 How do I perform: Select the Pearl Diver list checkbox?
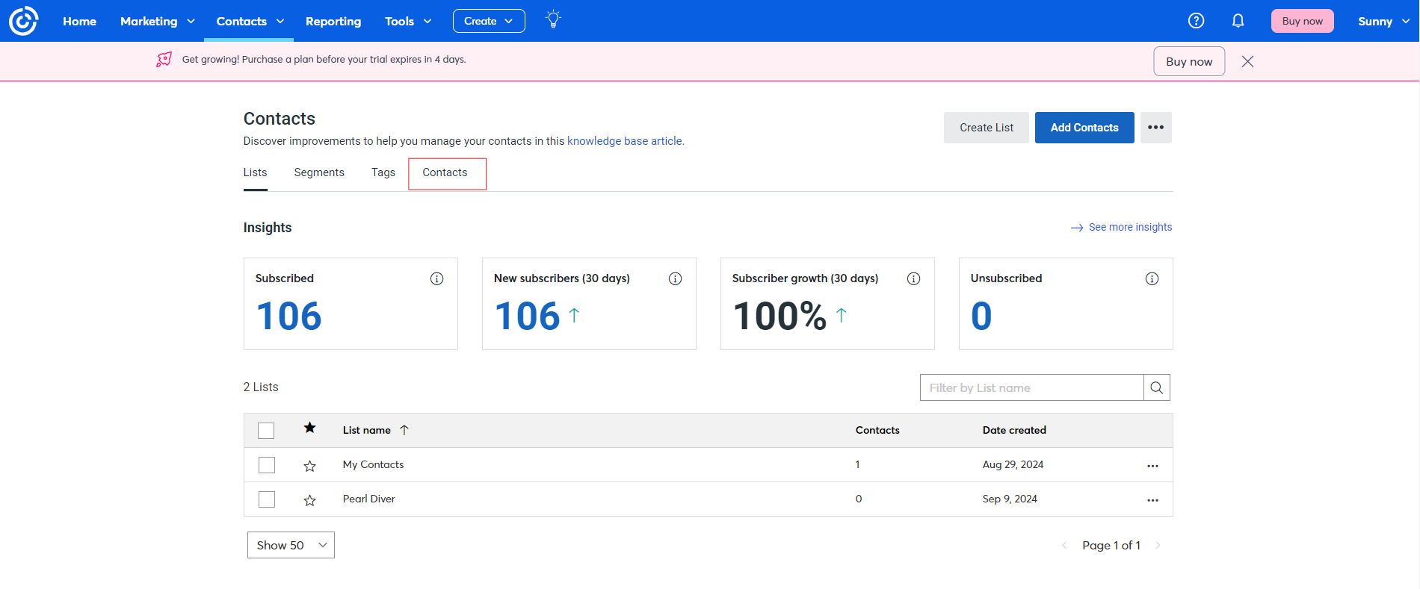(266, 499)
